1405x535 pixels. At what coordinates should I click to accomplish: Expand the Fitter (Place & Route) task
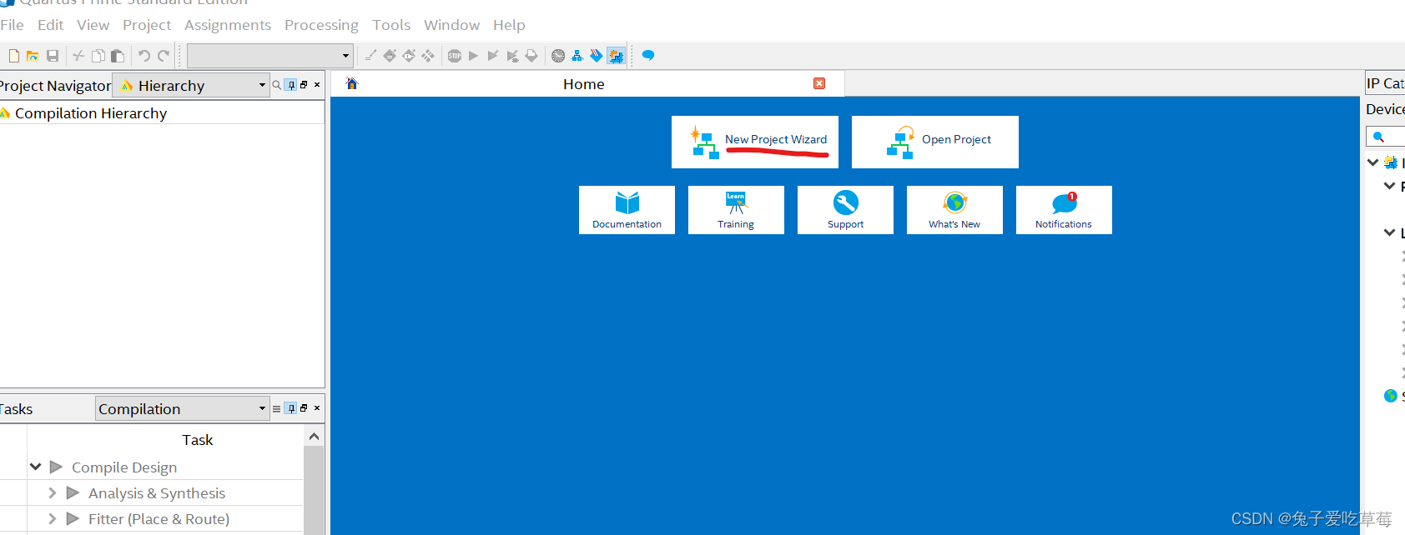(53, 519)
